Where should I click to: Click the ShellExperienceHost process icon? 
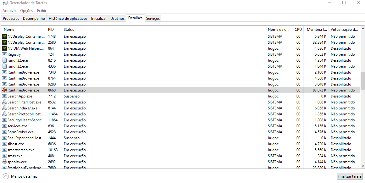[x=4, y=138]
